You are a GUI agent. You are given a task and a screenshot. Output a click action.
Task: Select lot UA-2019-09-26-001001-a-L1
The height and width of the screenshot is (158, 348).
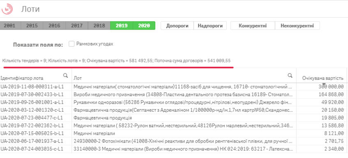coord(32,102)
